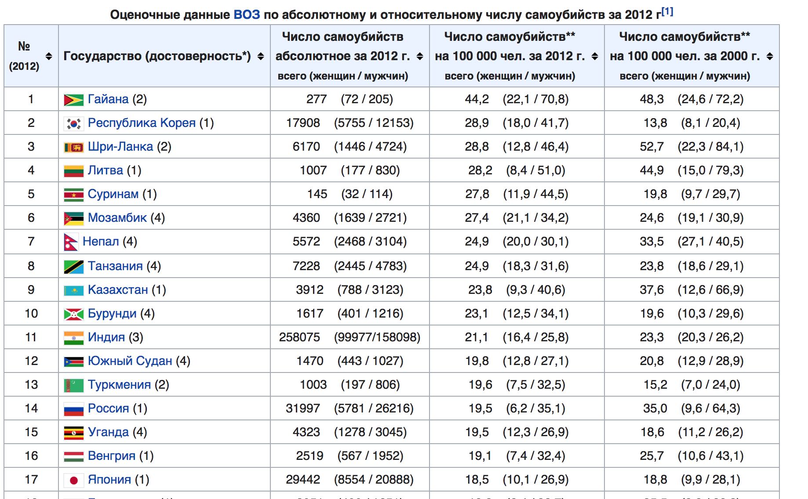Select the 2000 rate cell 52,7
Image resolution: width=808 pixels, height=499 pixels.
pos(692,147)
